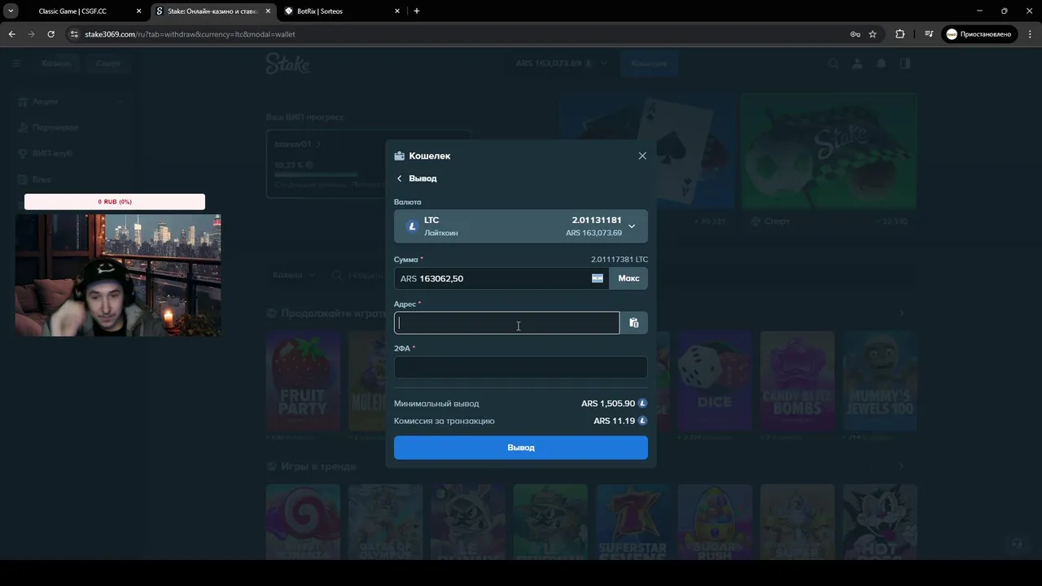Open Chrome three-dot menu
1042x586 pixels.
click(1029, 34)
